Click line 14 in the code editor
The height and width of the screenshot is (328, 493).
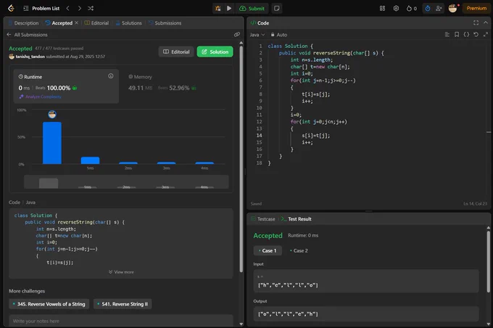point(316,136)
